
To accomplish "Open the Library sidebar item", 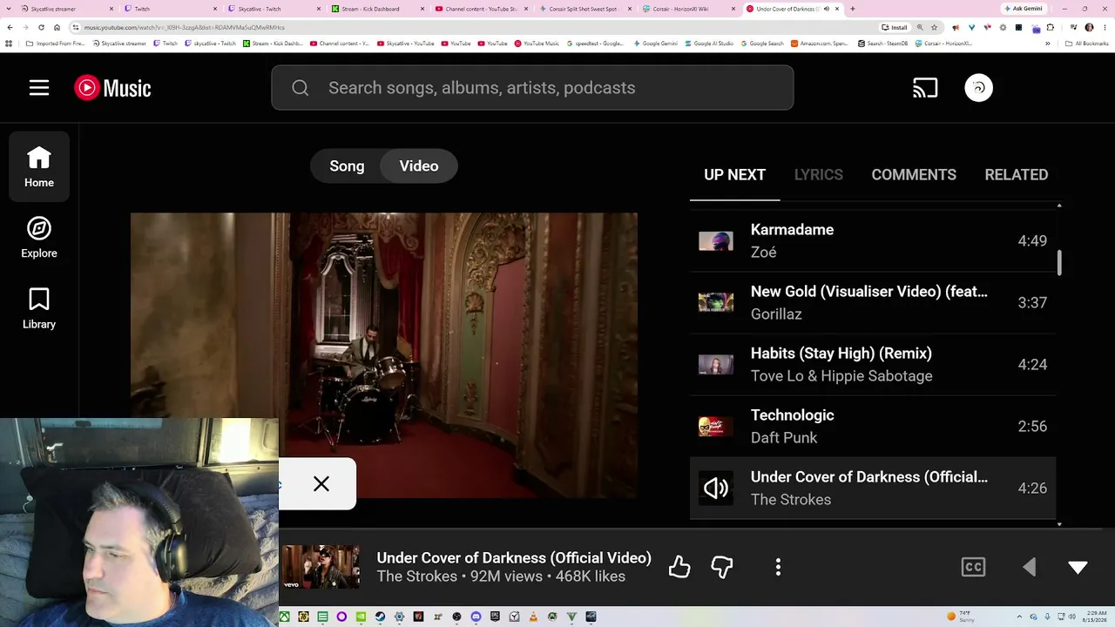I will (39, 309).
